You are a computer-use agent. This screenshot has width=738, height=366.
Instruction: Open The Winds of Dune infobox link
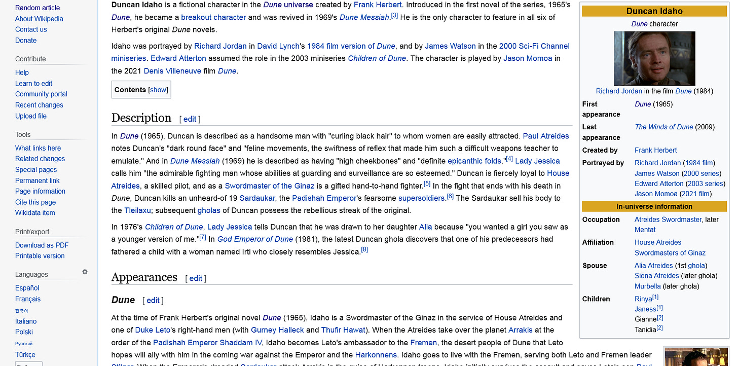coord(663,127)
